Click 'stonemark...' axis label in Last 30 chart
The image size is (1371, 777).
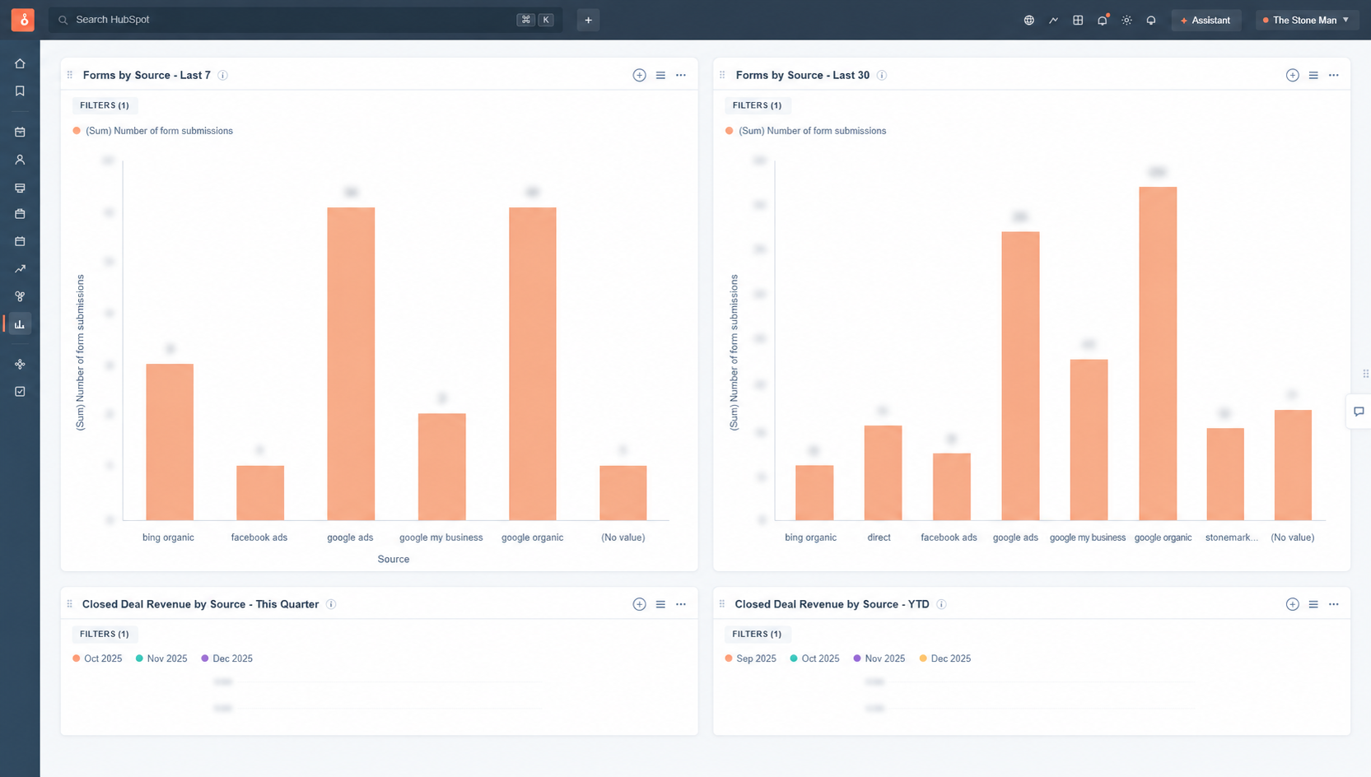1231,537
